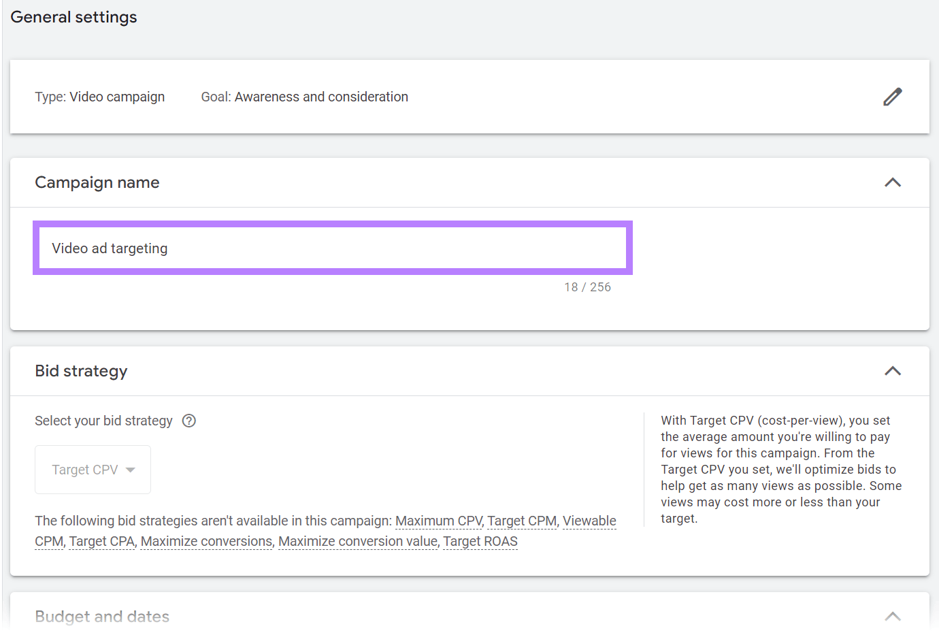The image size is (939, 635).
Task: Click the question mark next to bid strategy
Action: point(188,421)
